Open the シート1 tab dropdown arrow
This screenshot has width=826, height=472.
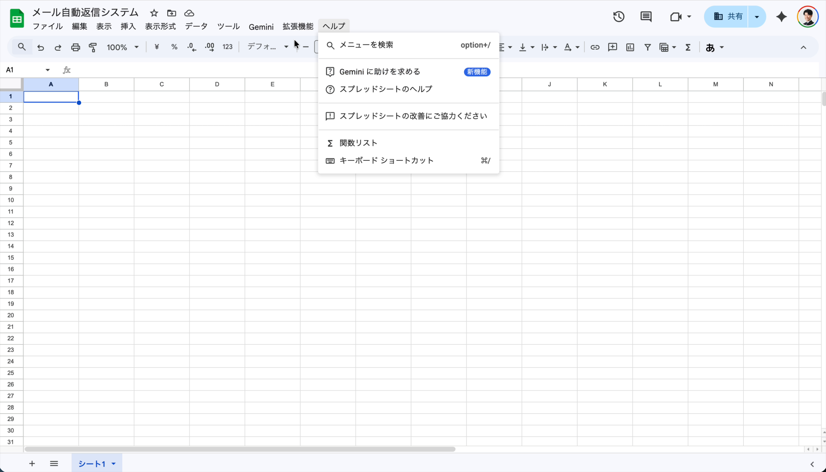tap(114, 463)
